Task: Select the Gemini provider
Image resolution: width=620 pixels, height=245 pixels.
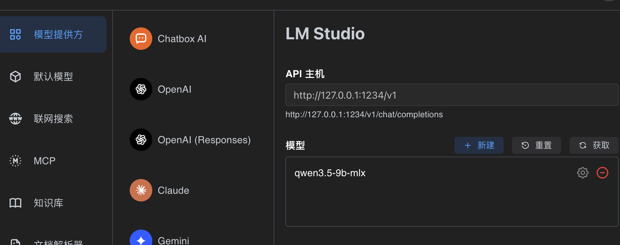Action: (x=193, y=237)
